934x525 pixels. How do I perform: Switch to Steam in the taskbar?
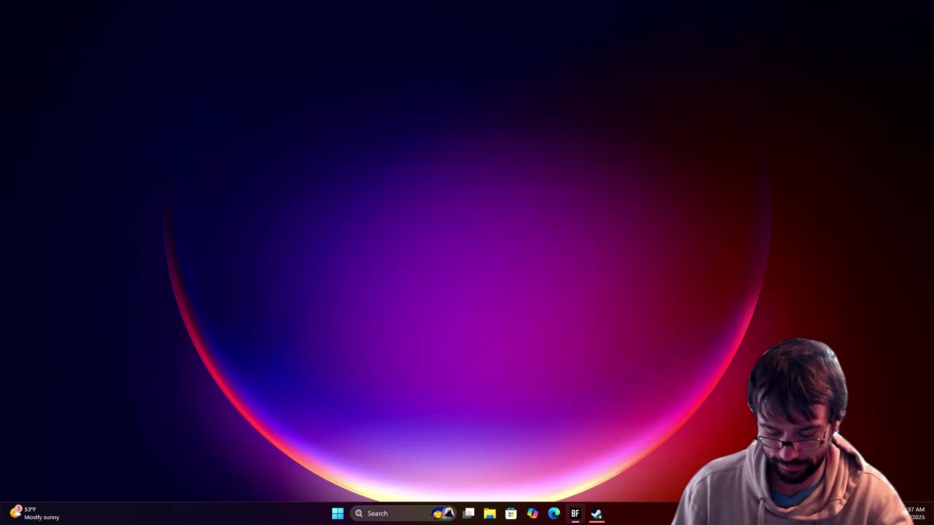click(x=596, y=513)
